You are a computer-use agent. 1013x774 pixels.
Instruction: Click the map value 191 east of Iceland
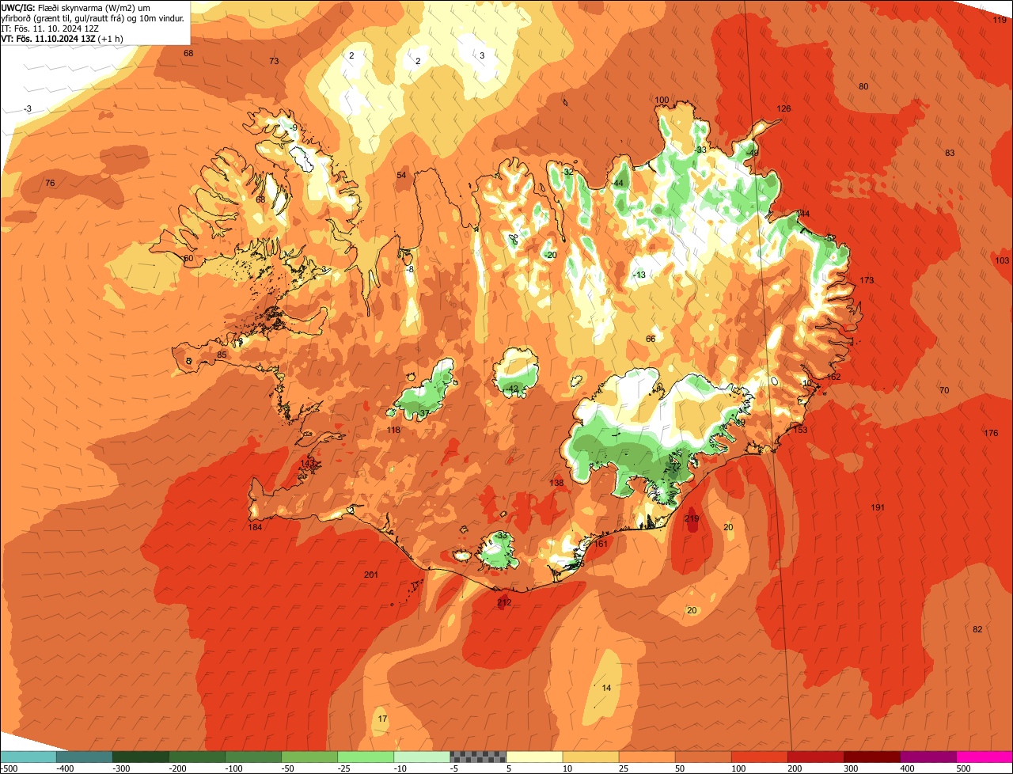[x=878, y=507]
